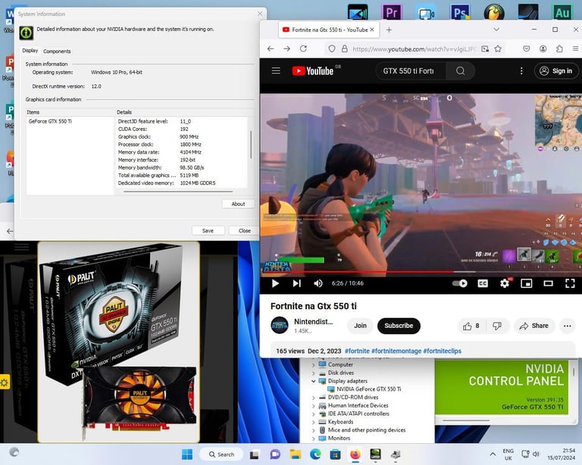Open the YouTube hamburger guide menu
582x465 pixels.
click(x=276, y=70)
